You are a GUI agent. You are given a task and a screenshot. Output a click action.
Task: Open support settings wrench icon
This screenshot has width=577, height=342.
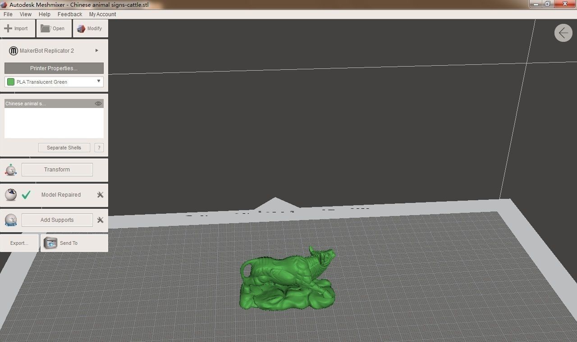click(x=101, y=220)
